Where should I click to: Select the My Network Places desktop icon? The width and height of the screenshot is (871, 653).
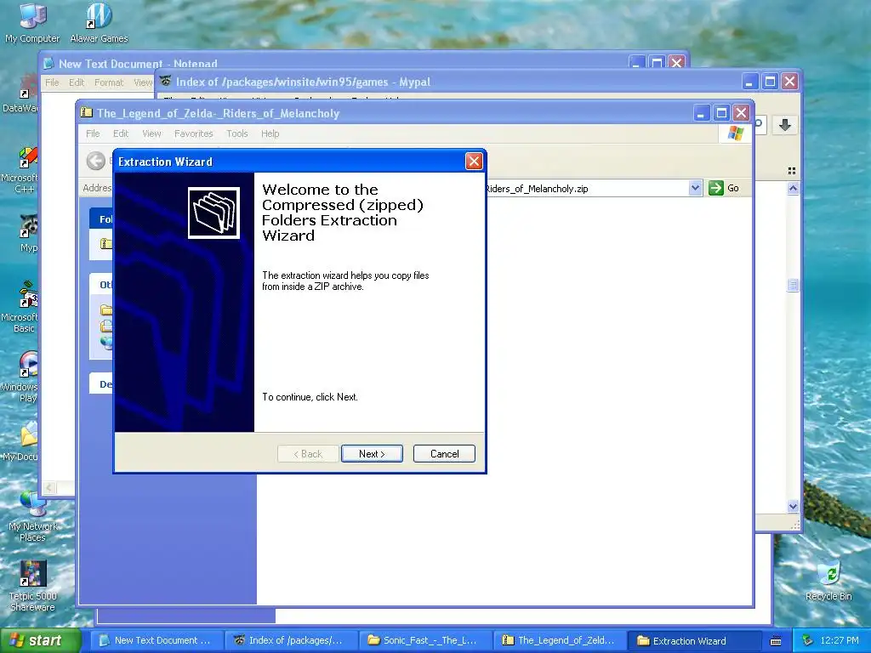coord(32,516)
